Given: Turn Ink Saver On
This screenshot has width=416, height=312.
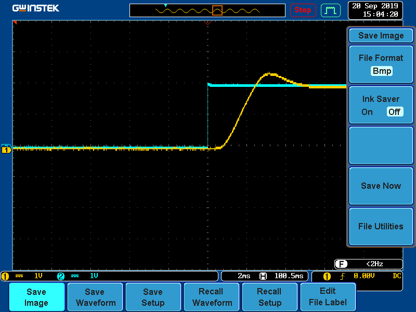Looking at the screenshot, I should 367,112.
